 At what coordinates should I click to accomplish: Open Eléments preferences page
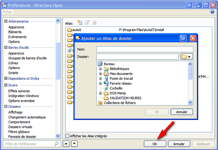(x=15, y=32)
